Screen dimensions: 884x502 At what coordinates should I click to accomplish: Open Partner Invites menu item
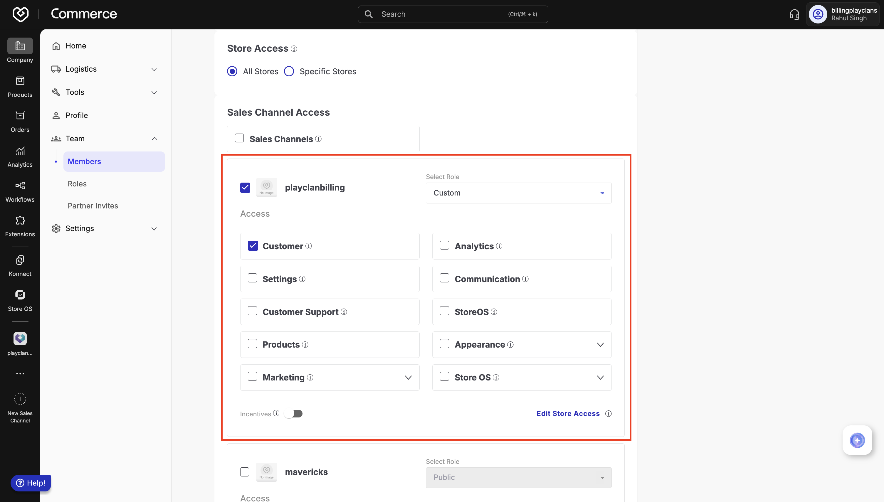pyautogui.click(x=93, y=206)
